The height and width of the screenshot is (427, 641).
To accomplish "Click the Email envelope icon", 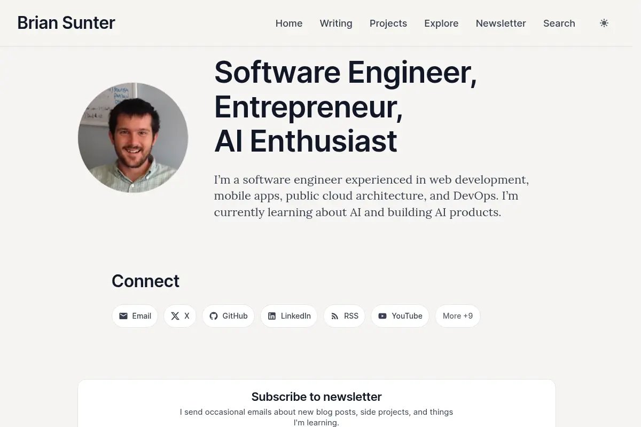I will point(123,316).
